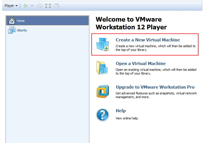
Task: Click Send Ctrl+Alt+Del toolbar icon
Action: click(39, 6)
